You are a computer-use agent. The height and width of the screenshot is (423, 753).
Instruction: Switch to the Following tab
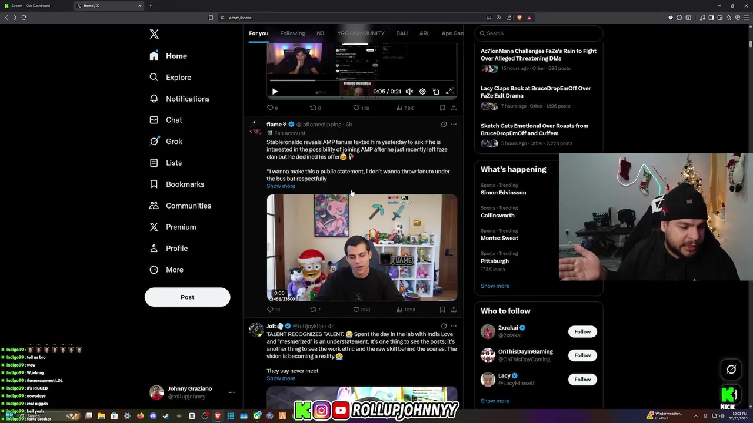[x=292, y=33]
